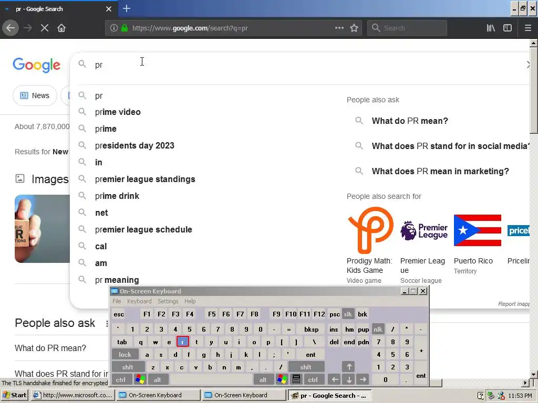Click the Premier League logo thumbnail
The width and height of the screenshot is (538, 403).
pos(424,230)
